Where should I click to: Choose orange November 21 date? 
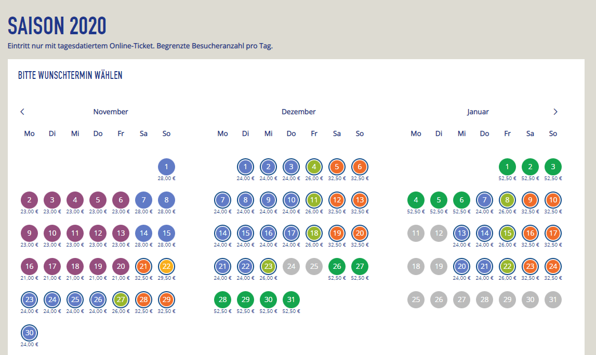[144, 266]
